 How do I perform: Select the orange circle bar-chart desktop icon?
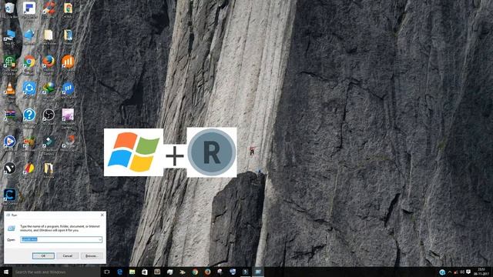[x=68, y=62]
